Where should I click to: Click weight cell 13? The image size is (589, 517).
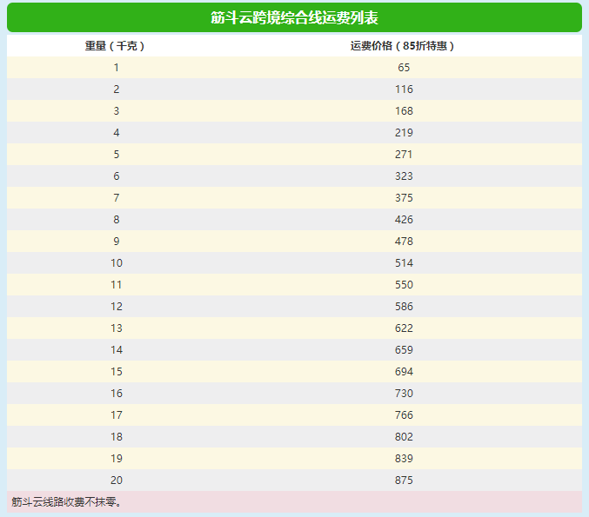pos(117,328)
